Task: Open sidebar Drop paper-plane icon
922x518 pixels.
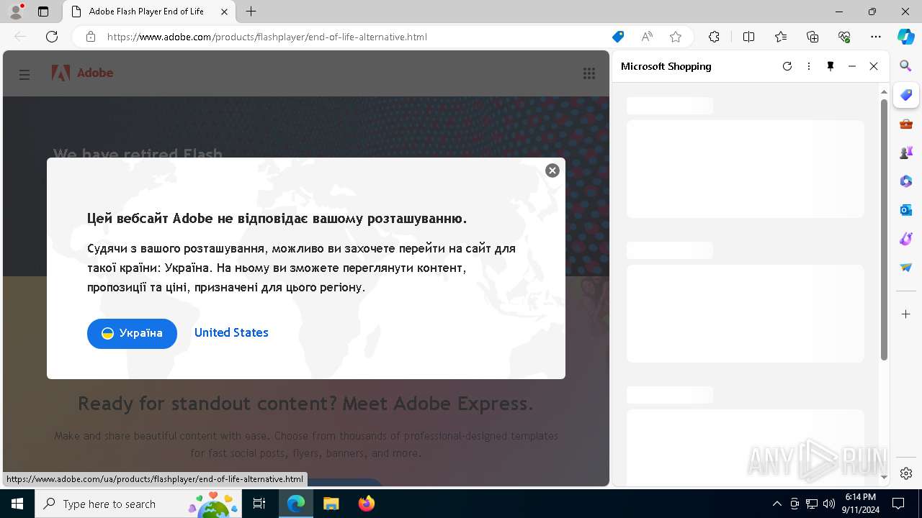Action: (906, 268)
